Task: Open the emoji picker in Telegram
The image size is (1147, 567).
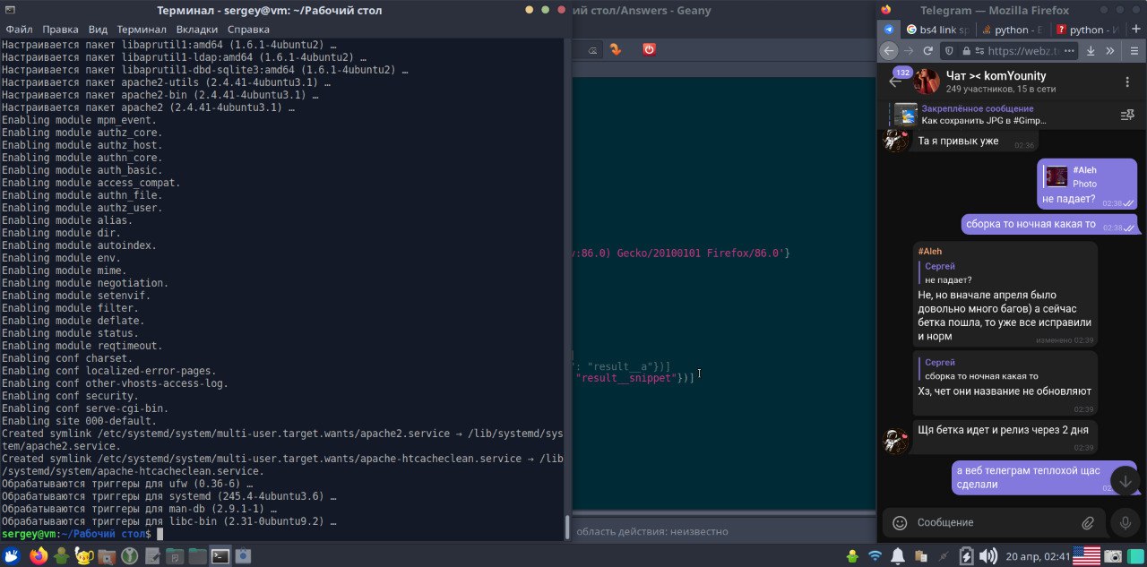Action: [900, 522]
